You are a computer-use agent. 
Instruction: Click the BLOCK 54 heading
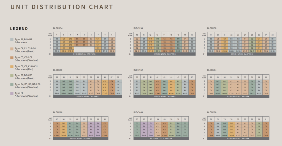pyautogui.click(x=58, y=28)
